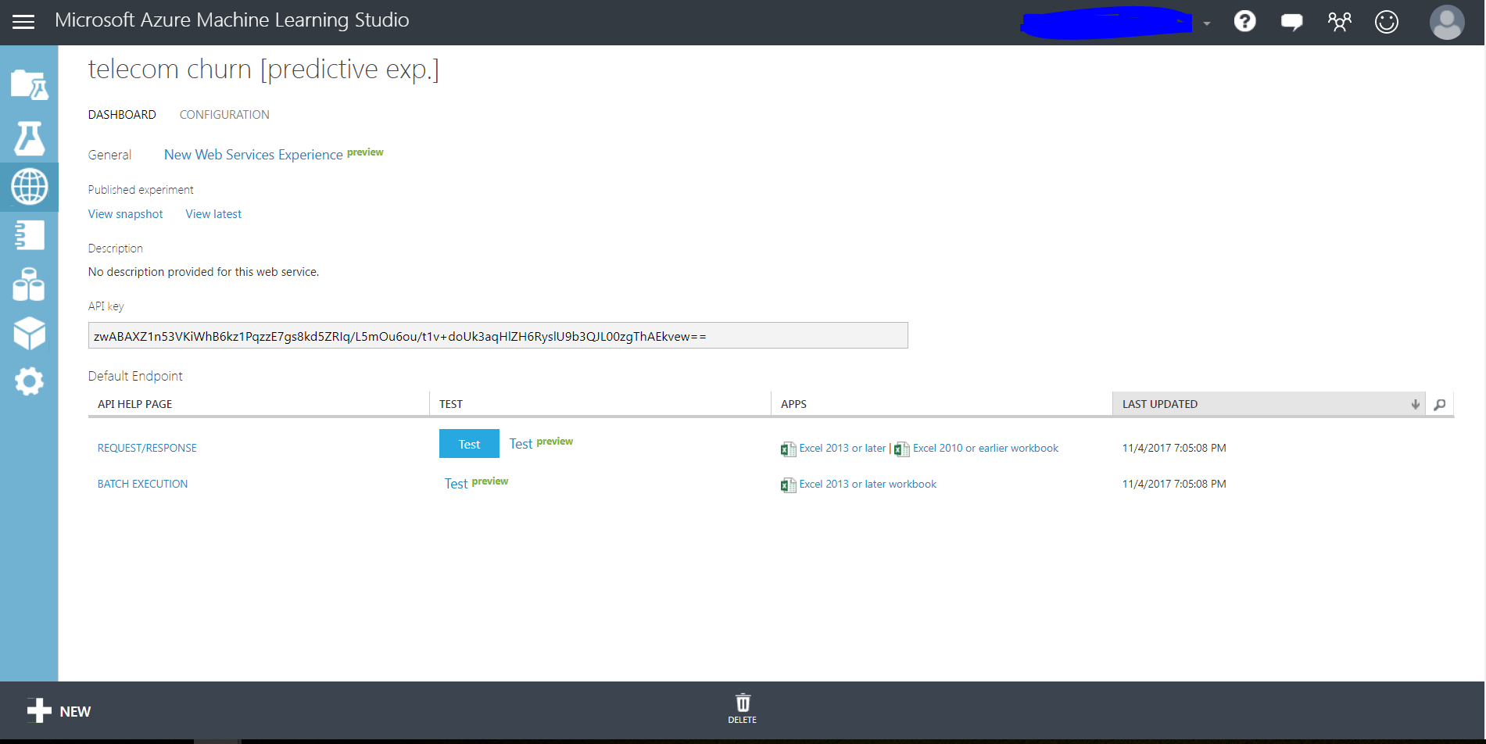Open Settings gear icon in sidebar
The width and height of the screenshot is (1486, 744).
29,381
